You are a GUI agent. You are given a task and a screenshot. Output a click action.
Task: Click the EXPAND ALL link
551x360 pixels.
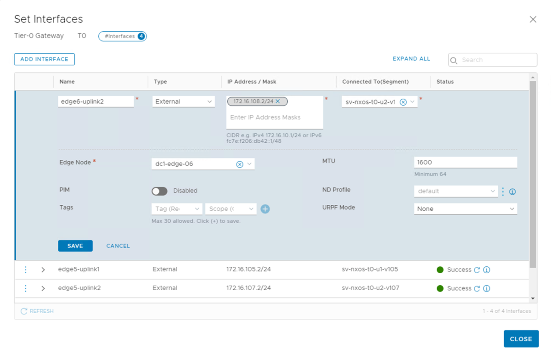411,59
